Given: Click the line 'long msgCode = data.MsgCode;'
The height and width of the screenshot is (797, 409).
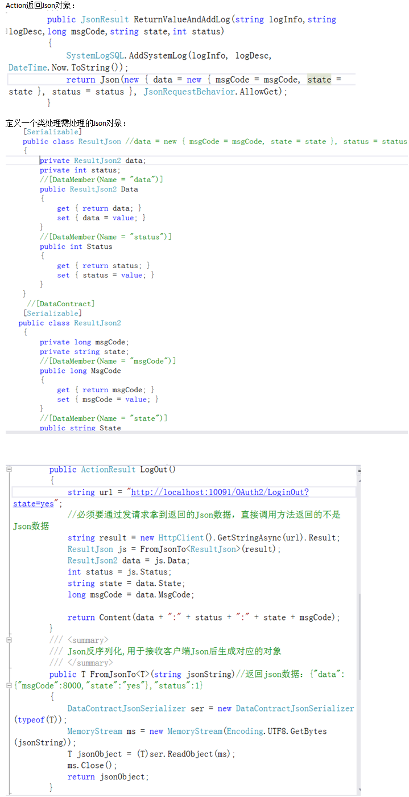Looking at the screenshot, I should click(131, 595).
